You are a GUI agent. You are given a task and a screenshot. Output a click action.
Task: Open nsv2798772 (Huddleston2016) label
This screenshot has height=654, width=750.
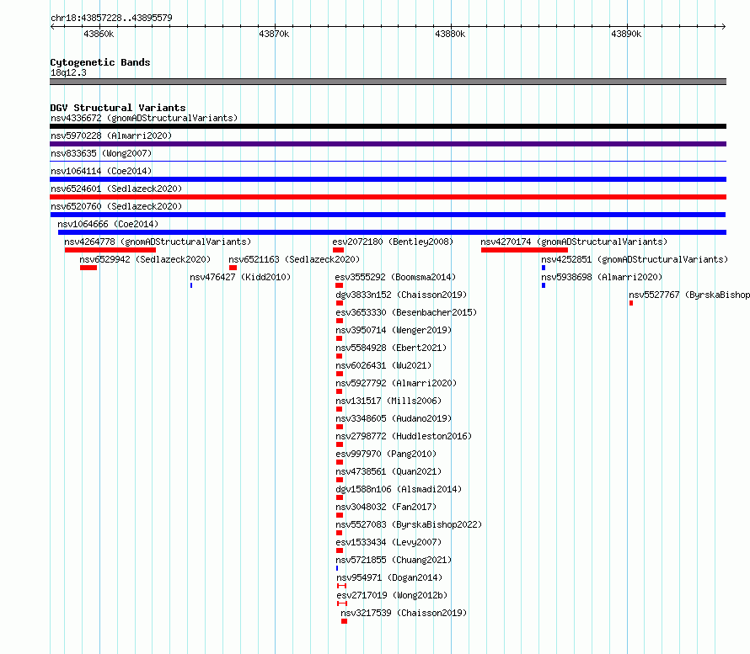(x=404, y=436)
